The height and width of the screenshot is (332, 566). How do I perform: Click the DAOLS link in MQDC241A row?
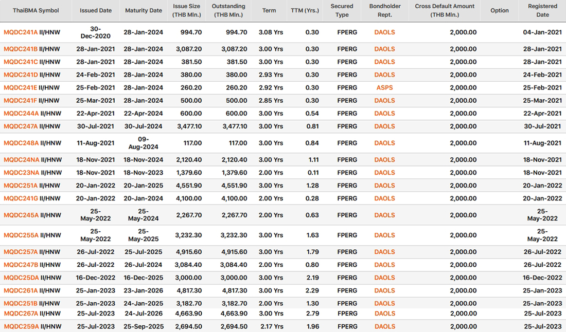point(384,32)
